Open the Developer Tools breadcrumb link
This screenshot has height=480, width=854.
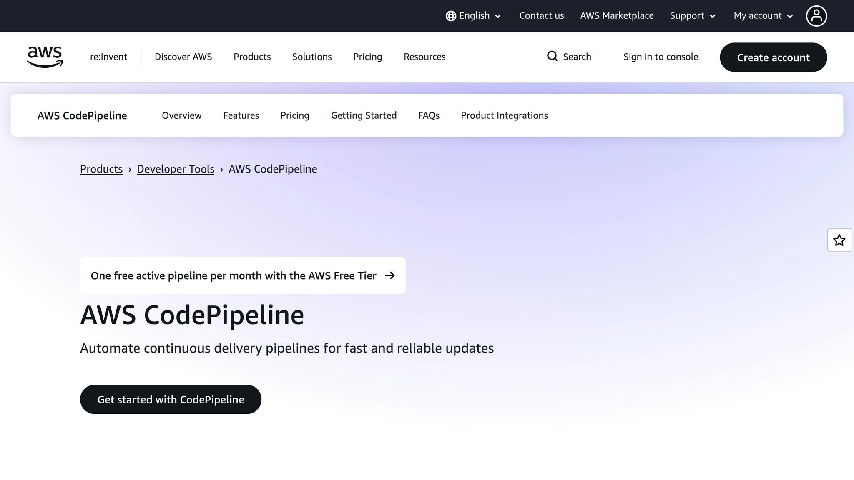tap(175, 169)
